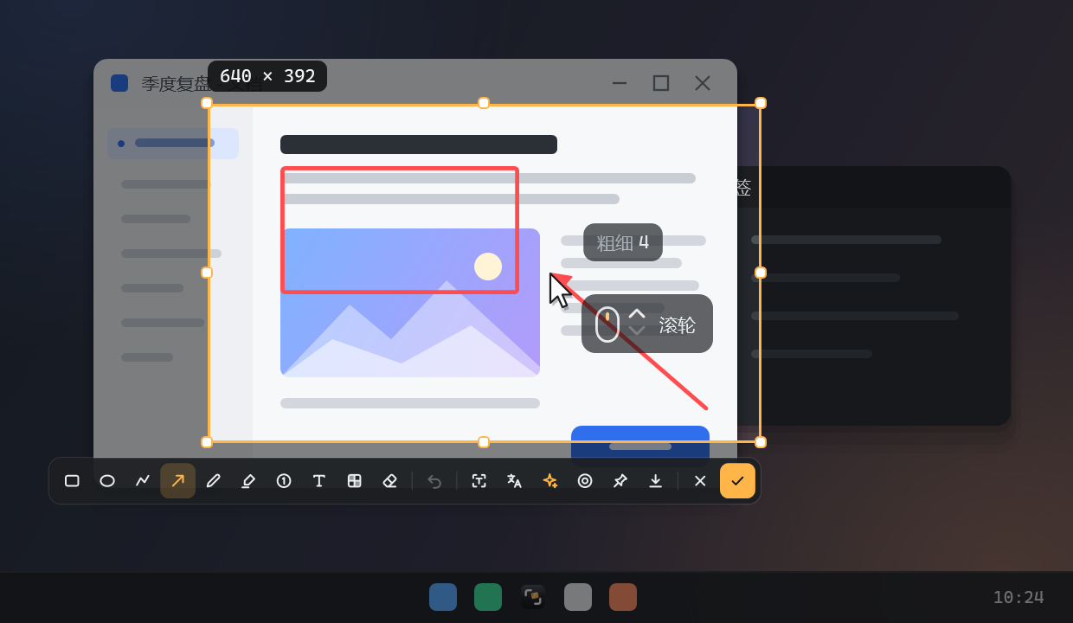The height and width of the screenshot is (623, 1073).
Task: Select the highlighted sidebar item in 季度复盘 window
Action: click(173, 144)
